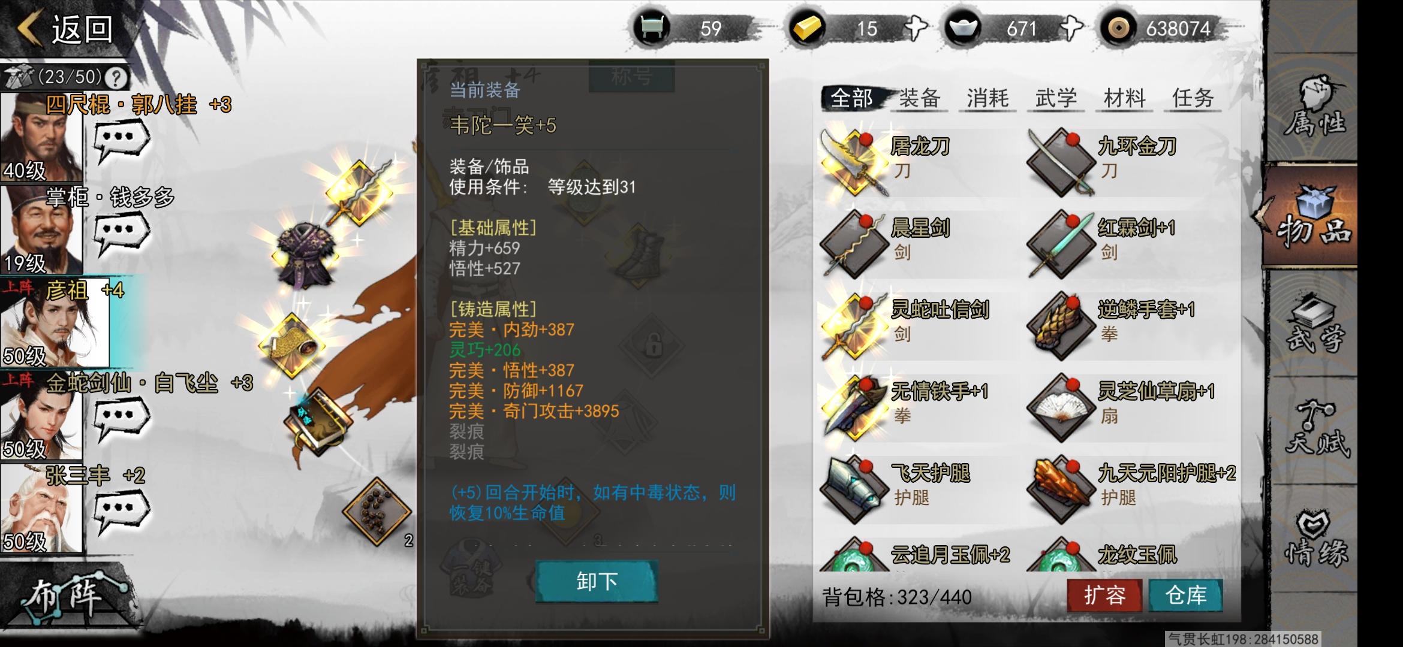This screenshot has height=647, width=1403.
Task: Open the 仓库 storage button
Action: click(x=1185, y=595)
